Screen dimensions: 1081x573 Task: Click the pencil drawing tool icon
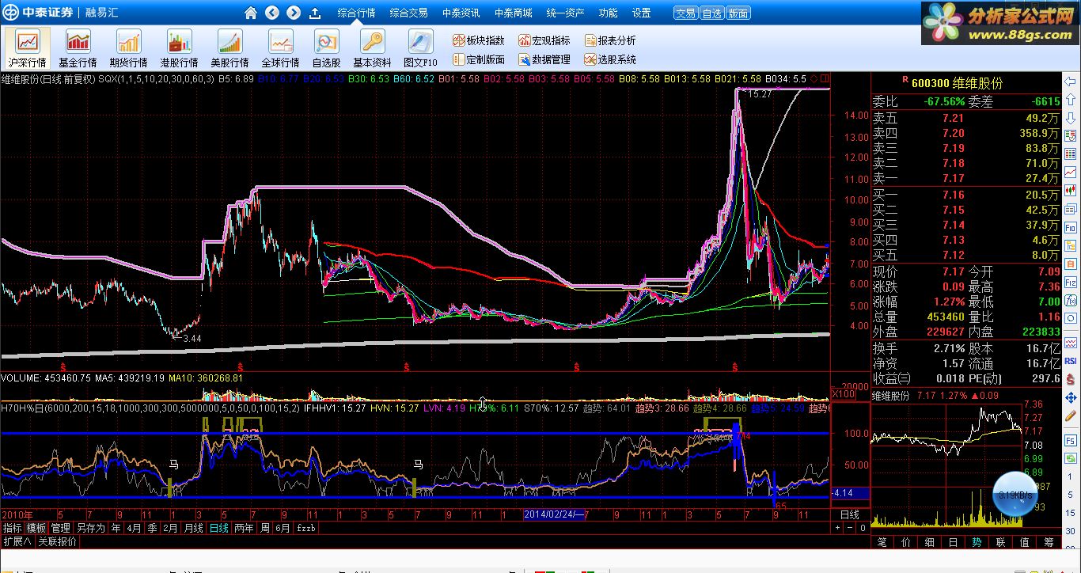[1069, 416]
